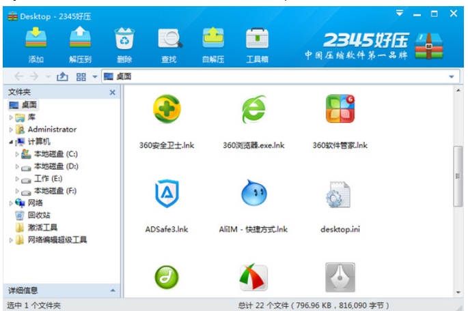Select 库 in the folder tree
This screenshot has height=311, width=468.
pos(25,117)
